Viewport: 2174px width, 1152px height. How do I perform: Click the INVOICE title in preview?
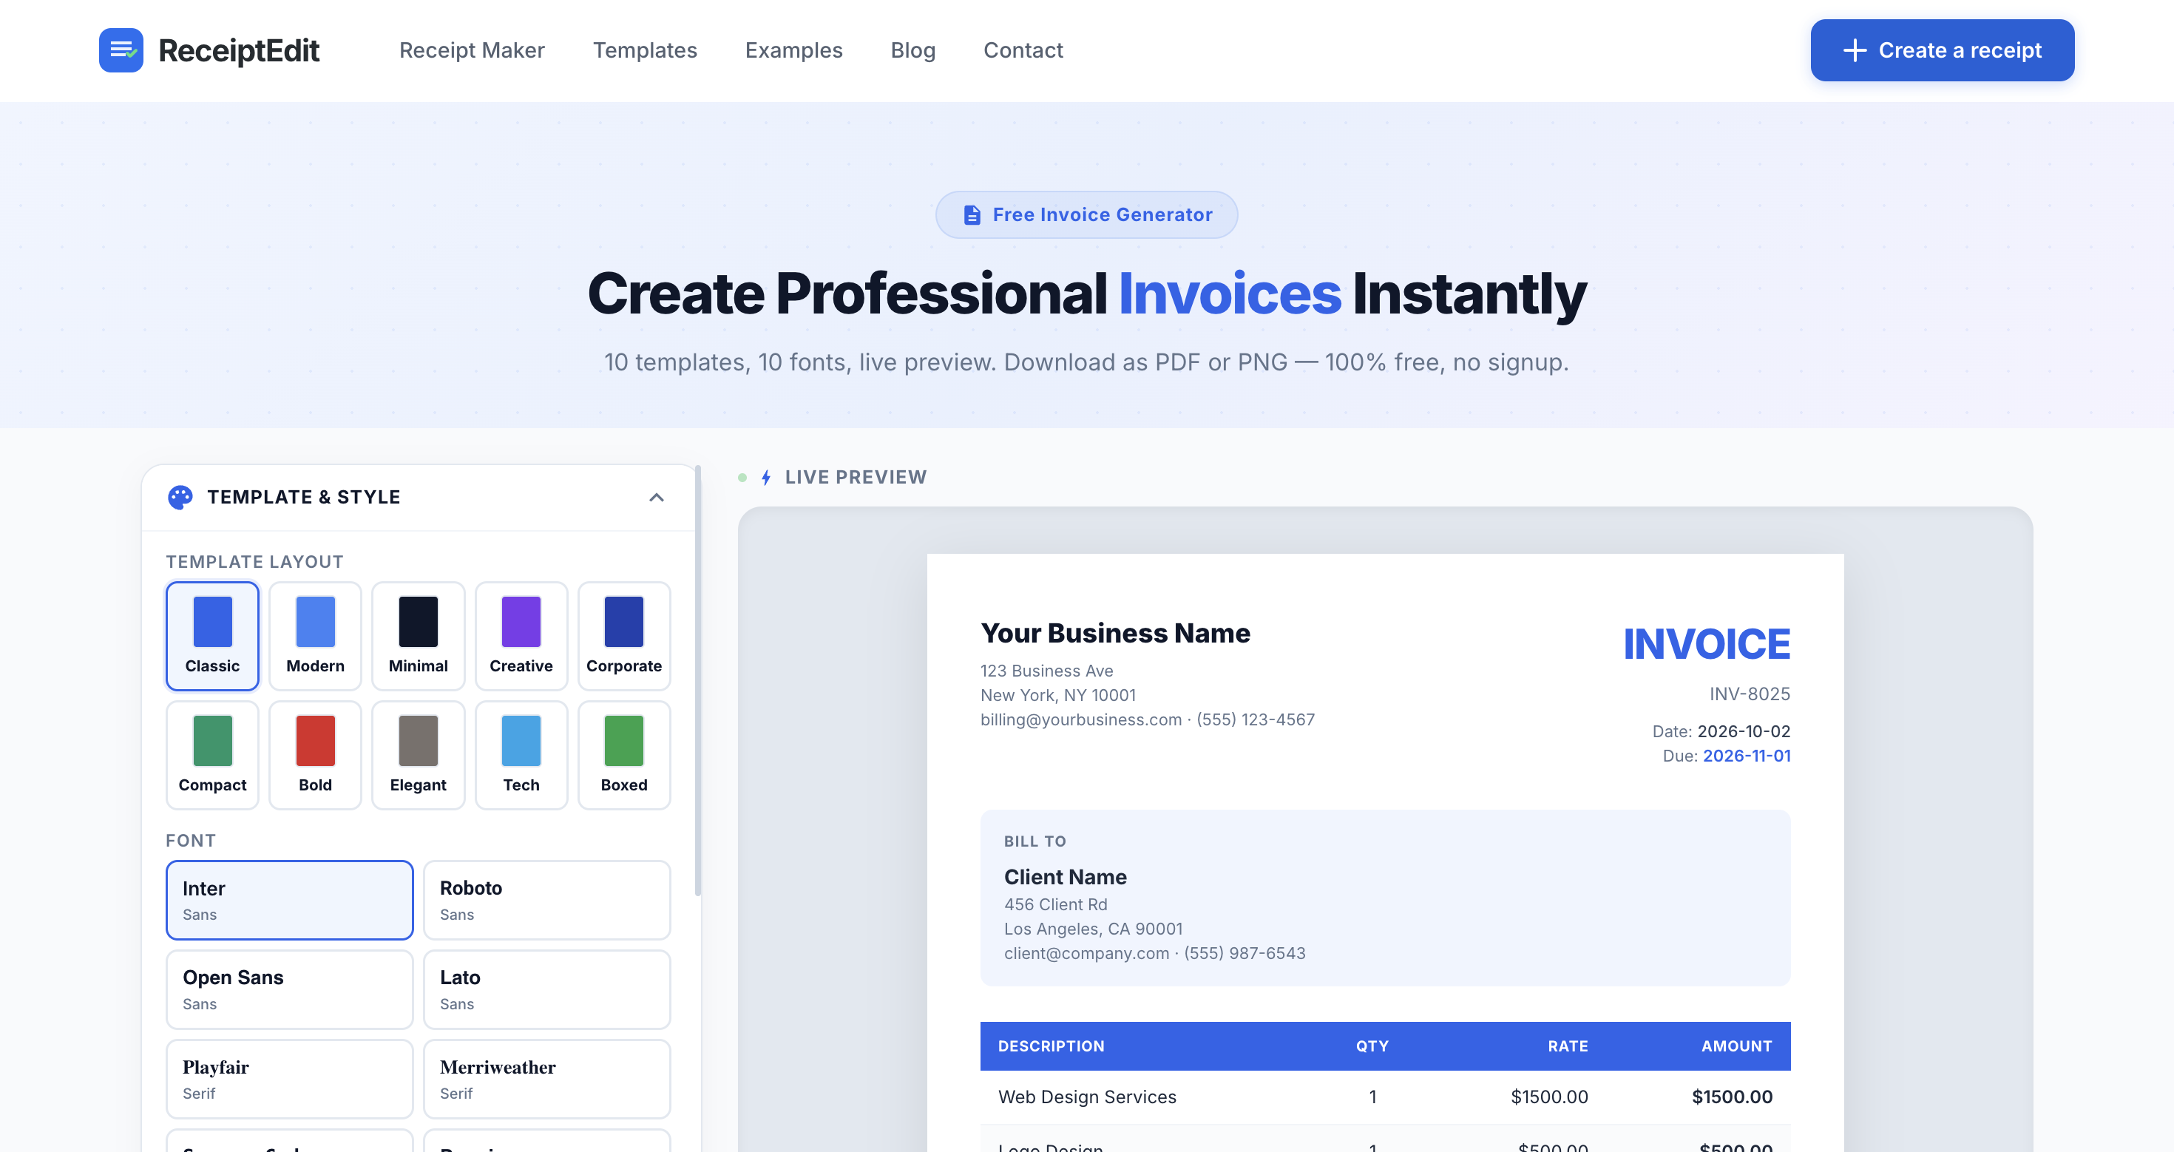(1707, 644)
